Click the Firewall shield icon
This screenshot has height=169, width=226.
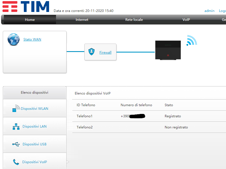pyautogui.click(x=92, y=52)
